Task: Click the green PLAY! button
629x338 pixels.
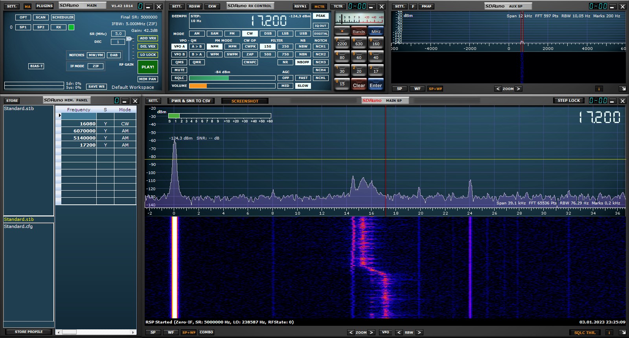Action: (x=148, y=67)
